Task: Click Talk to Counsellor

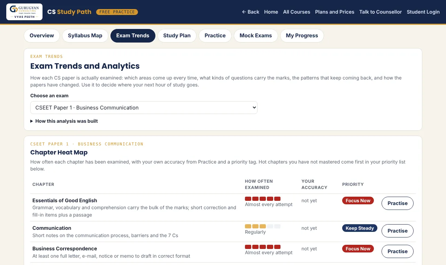Action: pyautogui.click(x=380, y=12)
